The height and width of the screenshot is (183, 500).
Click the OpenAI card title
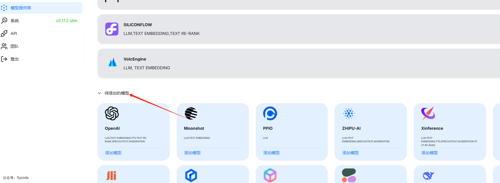pyautogui.click(x=112, y=128)
